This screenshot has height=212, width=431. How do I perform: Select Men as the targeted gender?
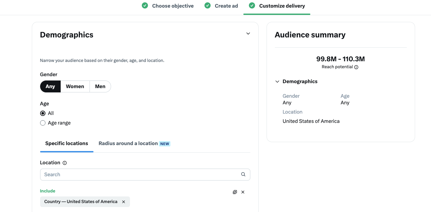[x=100, y=86]
